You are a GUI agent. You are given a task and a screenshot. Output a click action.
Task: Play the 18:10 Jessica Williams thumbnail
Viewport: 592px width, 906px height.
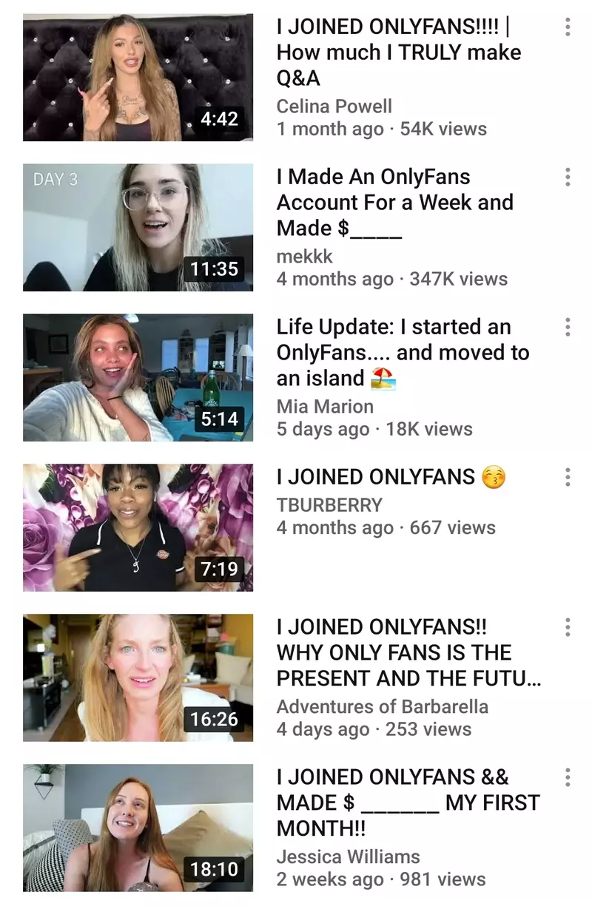tap(138, 828)
